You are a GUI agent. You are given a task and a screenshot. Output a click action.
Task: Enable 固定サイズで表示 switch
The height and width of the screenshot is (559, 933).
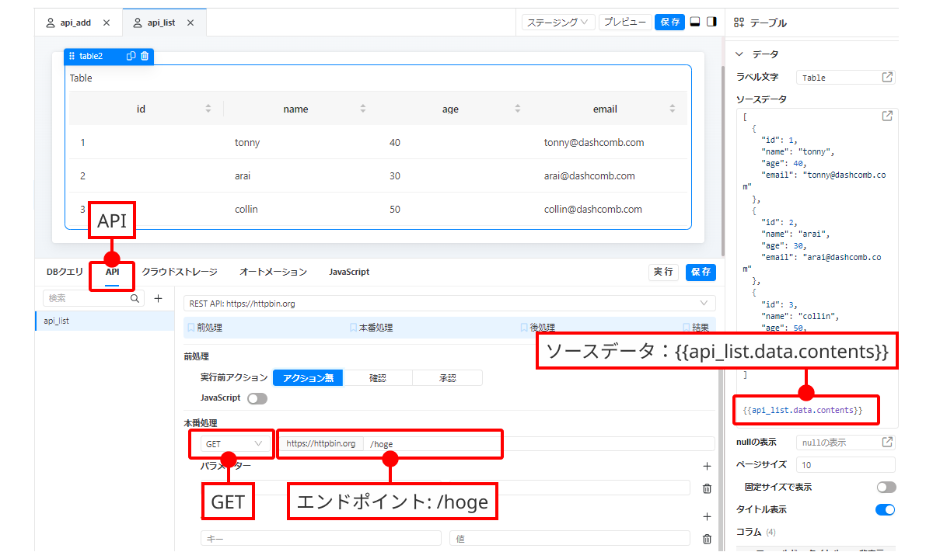tap(886, 488)
